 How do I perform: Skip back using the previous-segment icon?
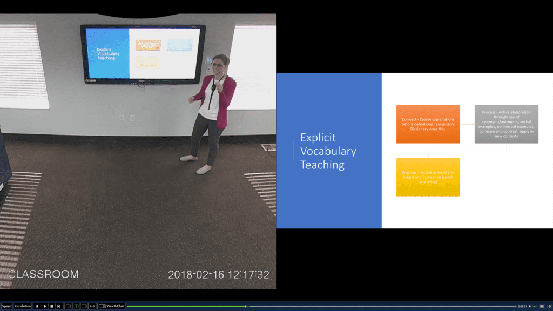coord(37,306)
